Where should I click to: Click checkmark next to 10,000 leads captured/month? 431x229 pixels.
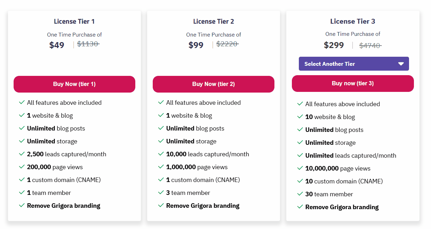coord(161,154)
